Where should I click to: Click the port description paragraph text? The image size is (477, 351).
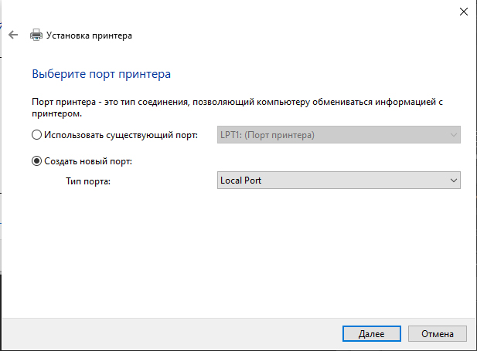point(237,107)
